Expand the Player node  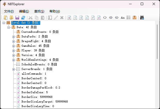13,51
